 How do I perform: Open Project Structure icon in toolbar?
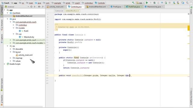(x=183, y=3)
